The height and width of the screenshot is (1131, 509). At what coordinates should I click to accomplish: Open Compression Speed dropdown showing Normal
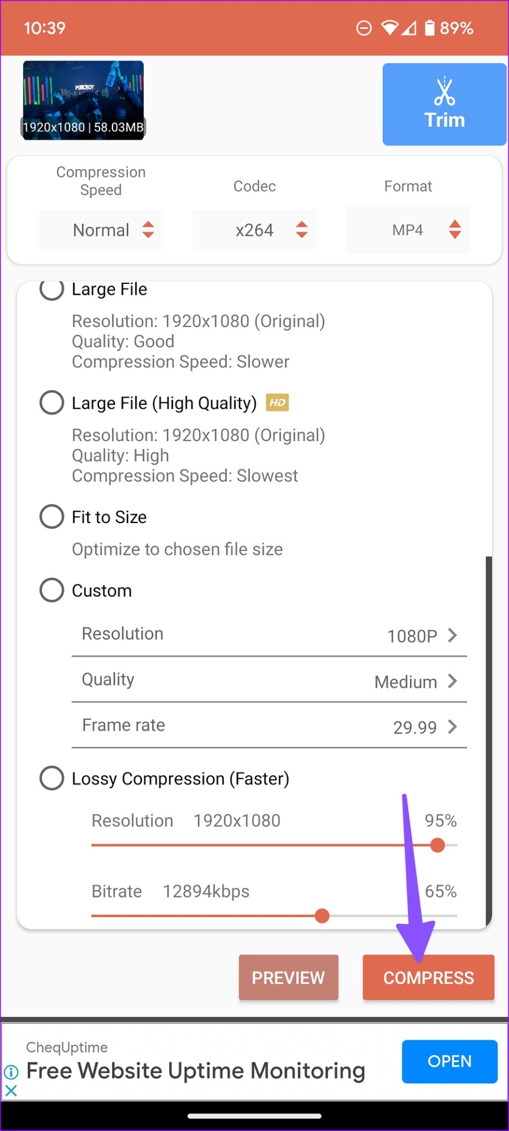pos(101,230)
